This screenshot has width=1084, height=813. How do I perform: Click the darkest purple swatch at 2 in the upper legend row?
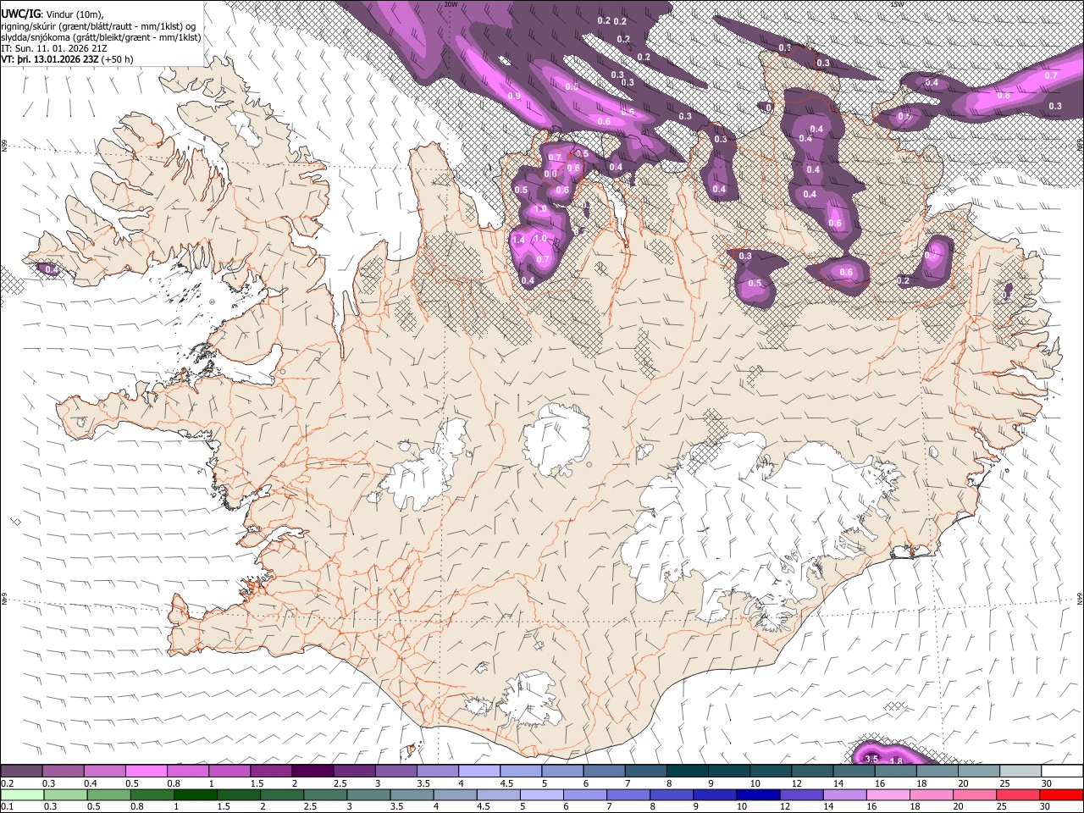tap(312, 771)
